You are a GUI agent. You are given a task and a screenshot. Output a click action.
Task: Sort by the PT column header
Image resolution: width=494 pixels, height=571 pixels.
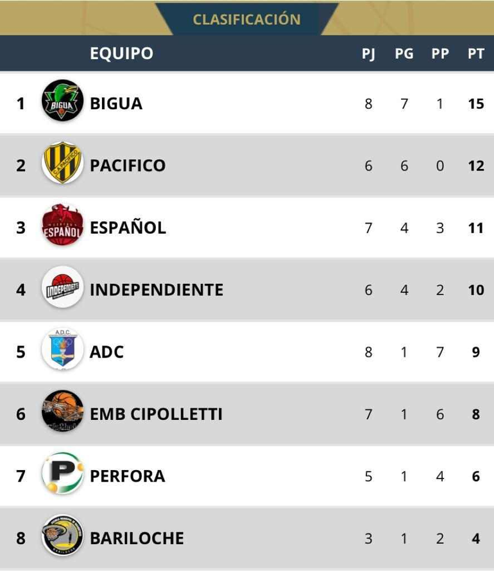click(x=475, y=53)
